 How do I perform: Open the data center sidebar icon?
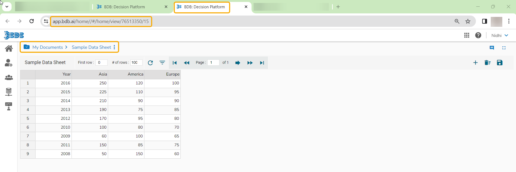[x=9, y=92]
